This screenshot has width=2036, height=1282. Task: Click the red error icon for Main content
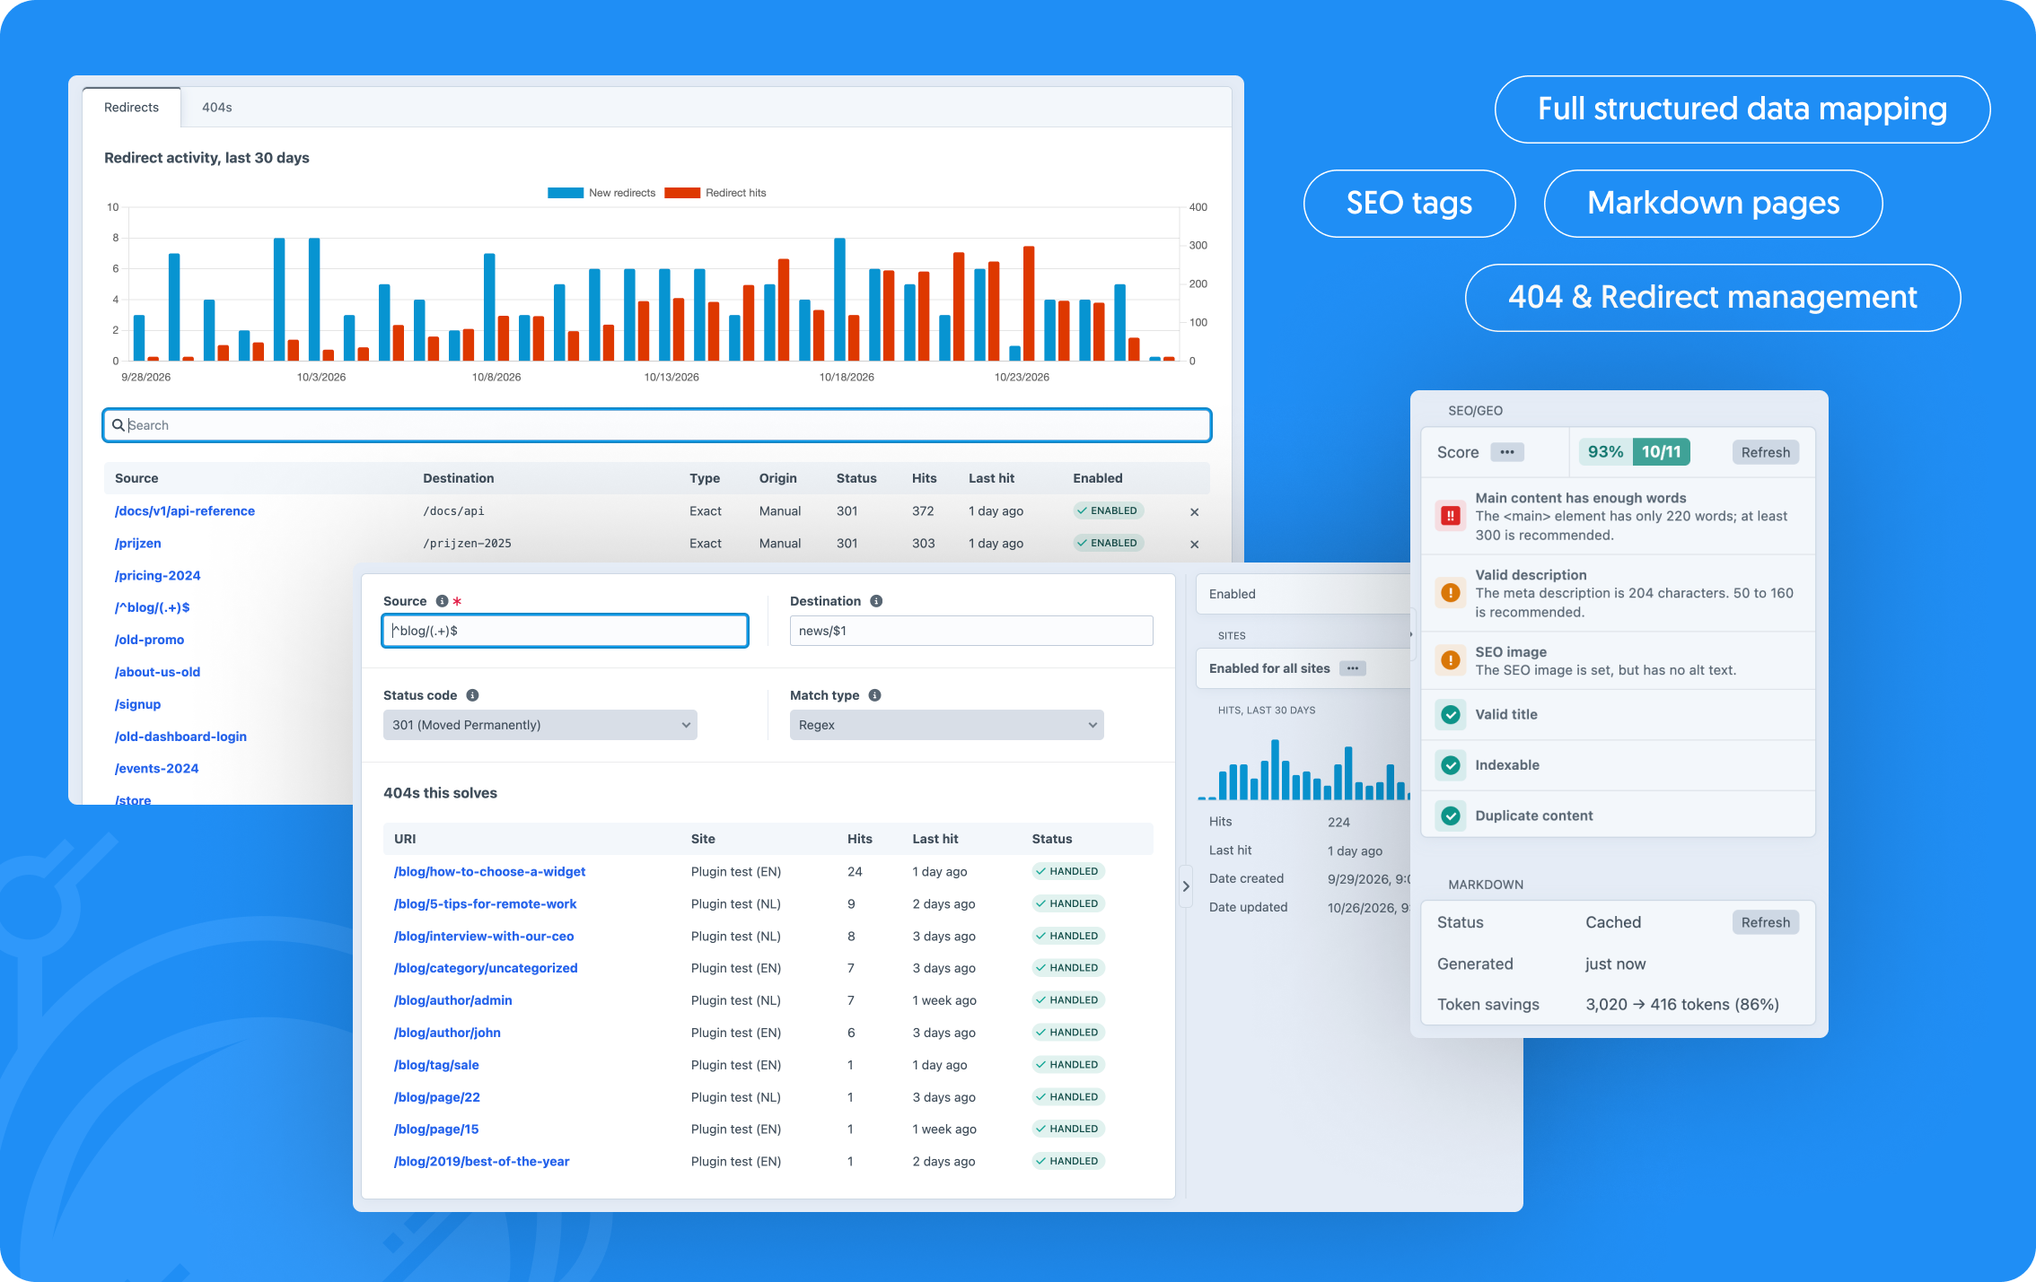click(x=1450, y=516)
